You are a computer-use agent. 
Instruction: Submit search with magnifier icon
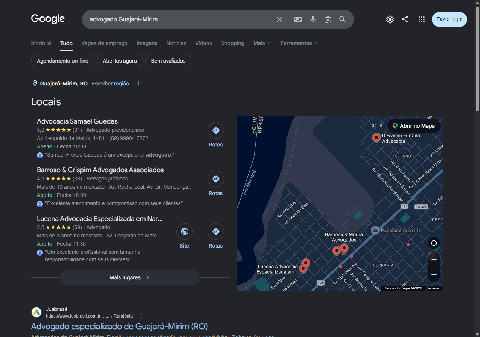point(343,19)
